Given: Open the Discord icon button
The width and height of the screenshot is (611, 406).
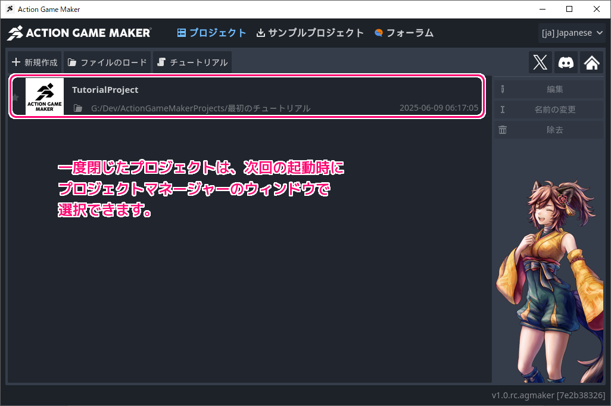Looking at the screenshot, I should (x=566, y=63).
